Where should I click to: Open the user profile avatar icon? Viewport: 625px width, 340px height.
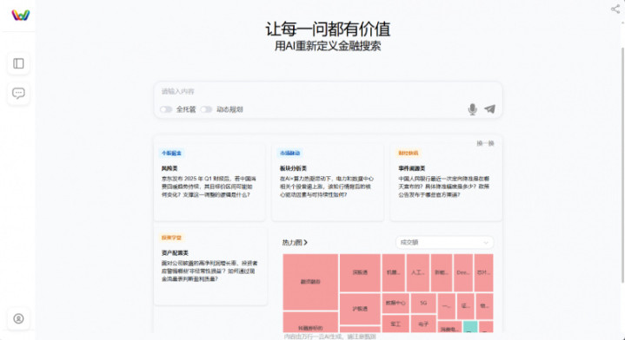coord(18,318)
